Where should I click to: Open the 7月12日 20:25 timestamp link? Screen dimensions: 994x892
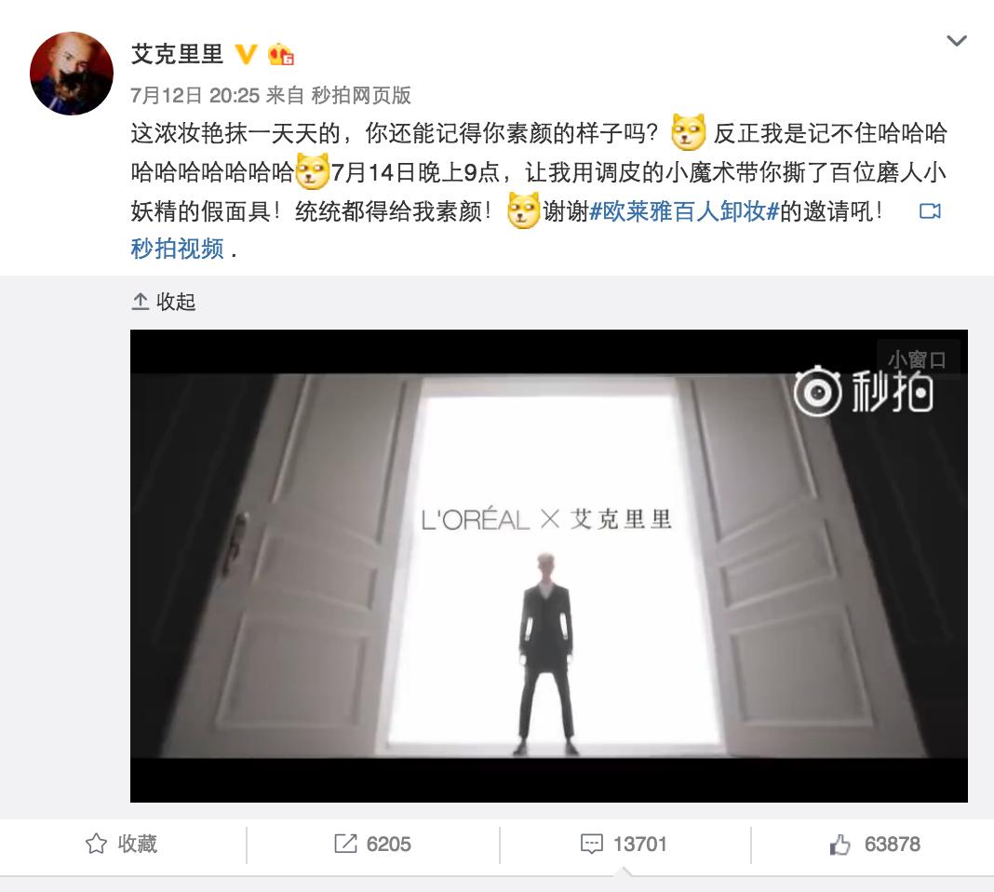(195, 95)
